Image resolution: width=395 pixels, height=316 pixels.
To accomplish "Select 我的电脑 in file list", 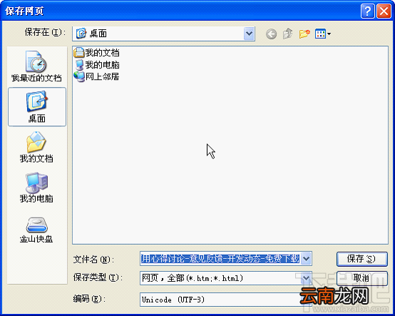I will [97, 65].
